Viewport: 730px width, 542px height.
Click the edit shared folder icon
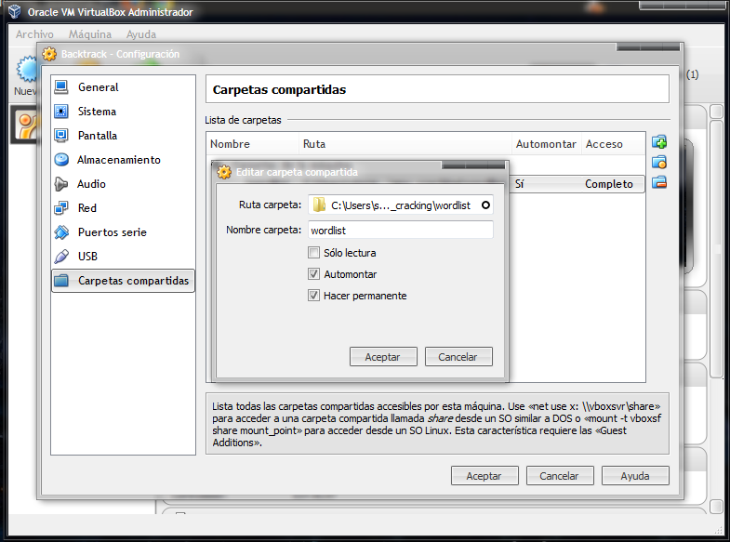tap(659, 162)
